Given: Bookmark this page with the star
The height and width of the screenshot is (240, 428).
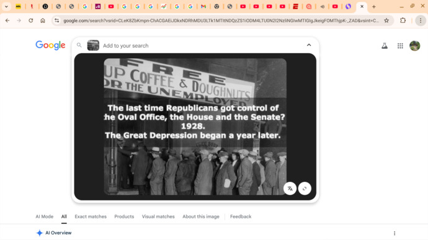Looking at the screenshot, I should [386, 20].
